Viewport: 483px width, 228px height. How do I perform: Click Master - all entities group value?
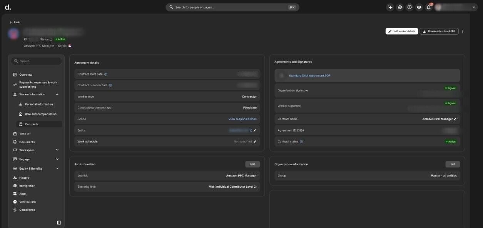443,176
